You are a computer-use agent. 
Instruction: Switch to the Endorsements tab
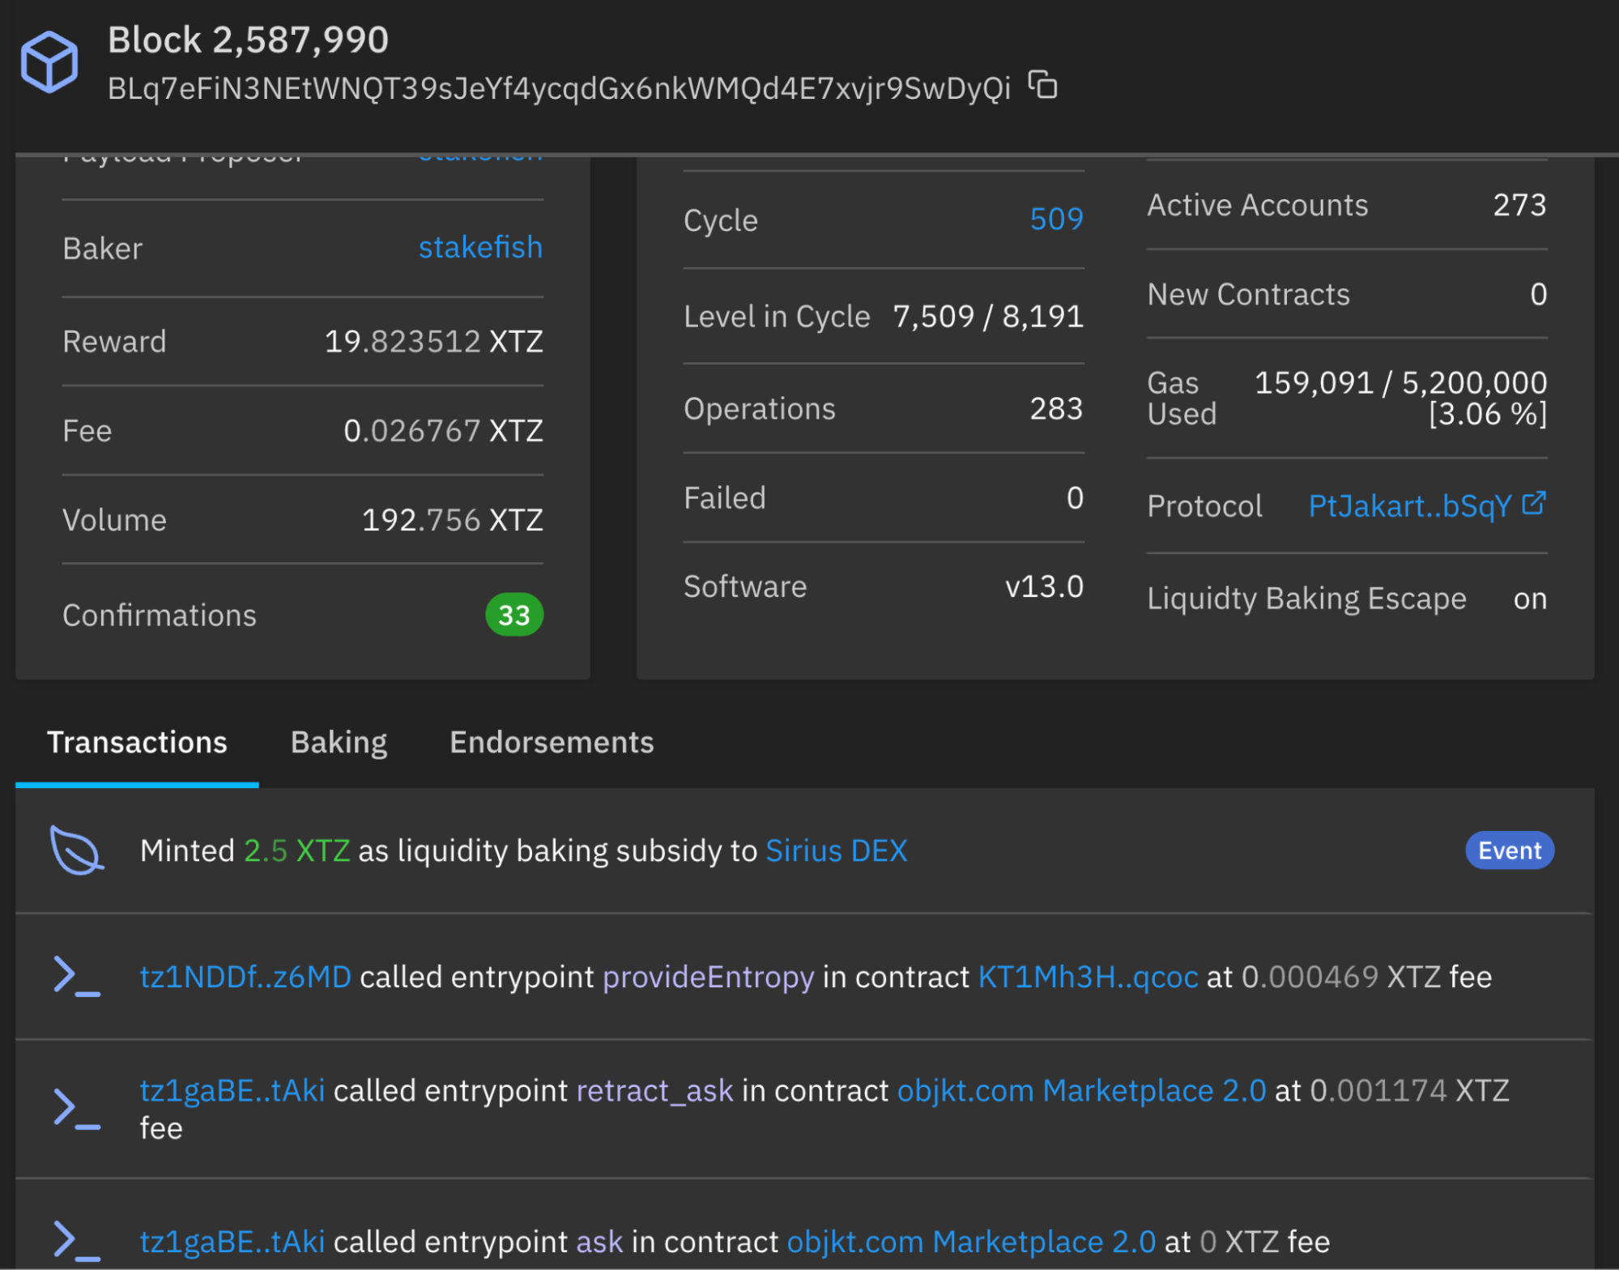552,743
